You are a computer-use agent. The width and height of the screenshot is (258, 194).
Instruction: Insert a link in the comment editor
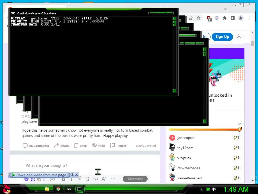[x=80, y=179]
